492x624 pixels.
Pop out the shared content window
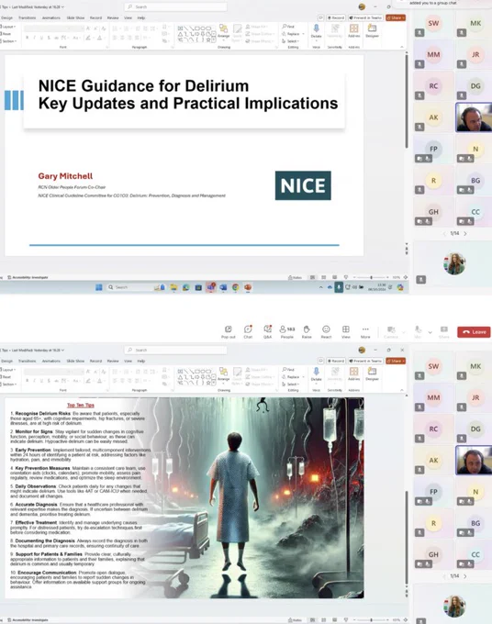point(228,331)
